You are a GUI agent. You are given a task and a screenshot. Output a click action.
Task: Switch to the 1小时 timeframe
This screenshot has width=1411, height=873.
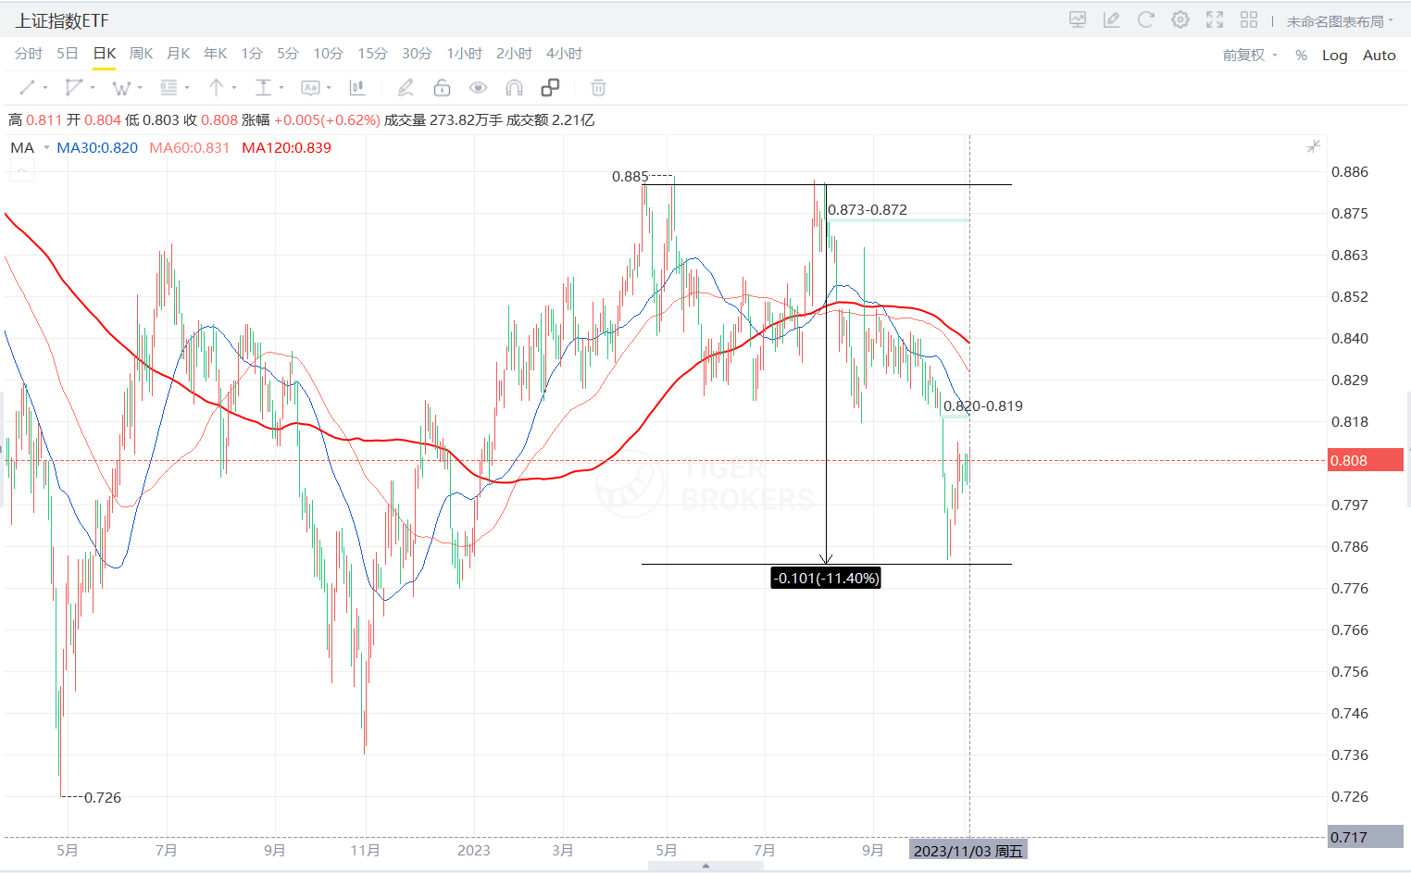point(464,54)
